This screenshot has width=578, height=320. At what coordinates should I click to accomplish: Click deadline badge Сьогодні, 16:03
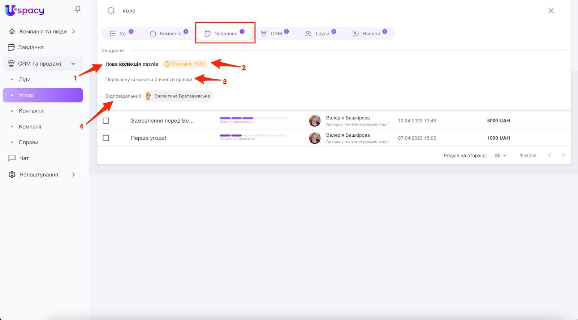pyautogui.click(x=185, y=64)
